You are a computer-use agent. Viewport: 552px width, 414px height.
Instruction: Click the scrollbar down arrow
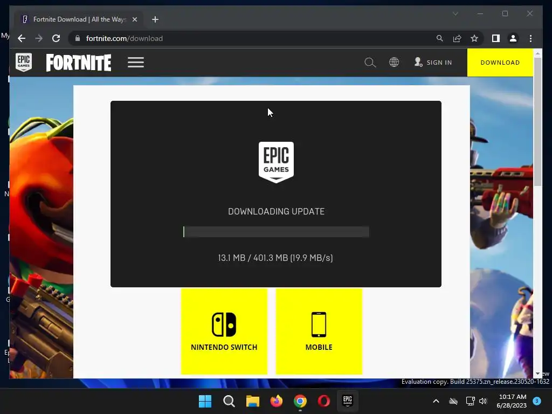click(537, 374)
